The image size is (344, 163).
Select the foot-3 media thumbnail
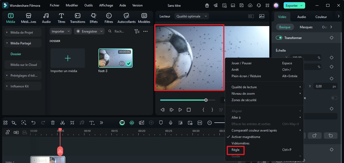(115, 58)
